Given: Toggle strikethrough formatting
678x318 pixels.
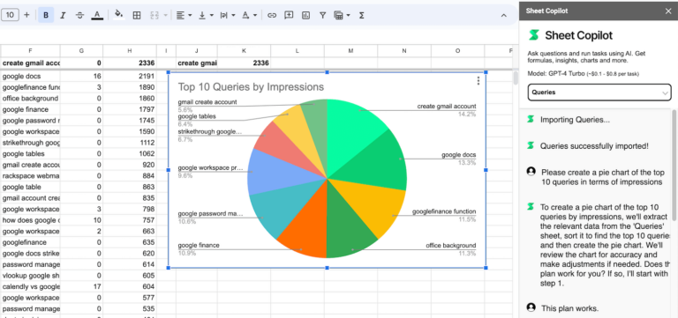Looking at the screenshot, I should click(79, 15).
